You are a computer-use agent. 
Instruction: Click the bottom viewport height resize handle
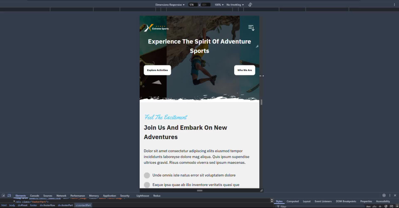[x=199, y=190]
